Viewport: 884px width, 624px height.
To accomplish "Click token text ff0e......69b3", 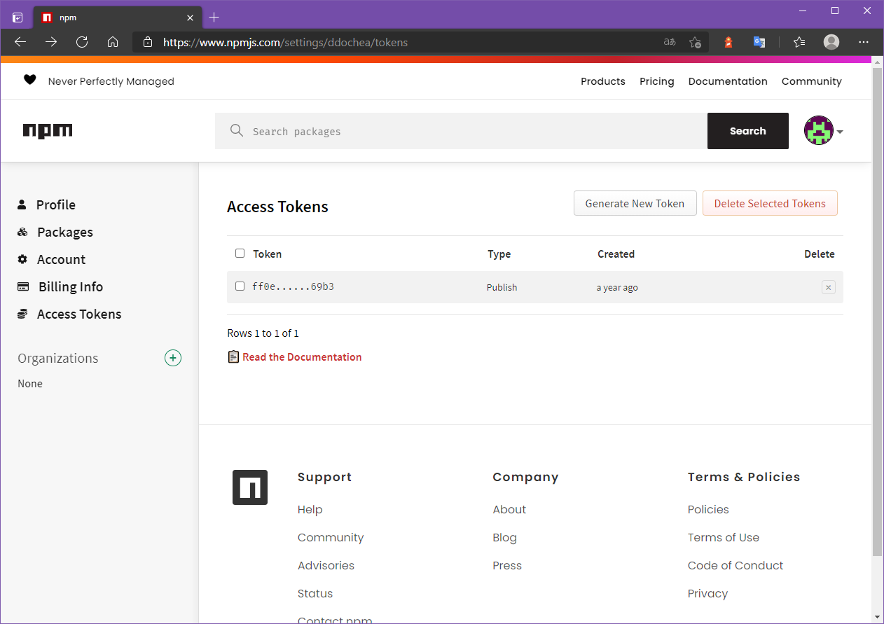I will pyautogui.click(x=293, y=286).
